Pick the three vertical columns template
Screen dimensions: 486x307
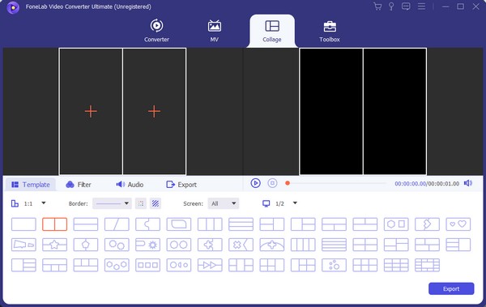(x=210, y=224)
